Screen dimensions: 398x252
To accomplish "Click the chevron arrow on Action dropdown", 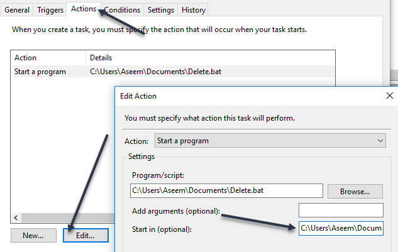I will click(380, 141).
